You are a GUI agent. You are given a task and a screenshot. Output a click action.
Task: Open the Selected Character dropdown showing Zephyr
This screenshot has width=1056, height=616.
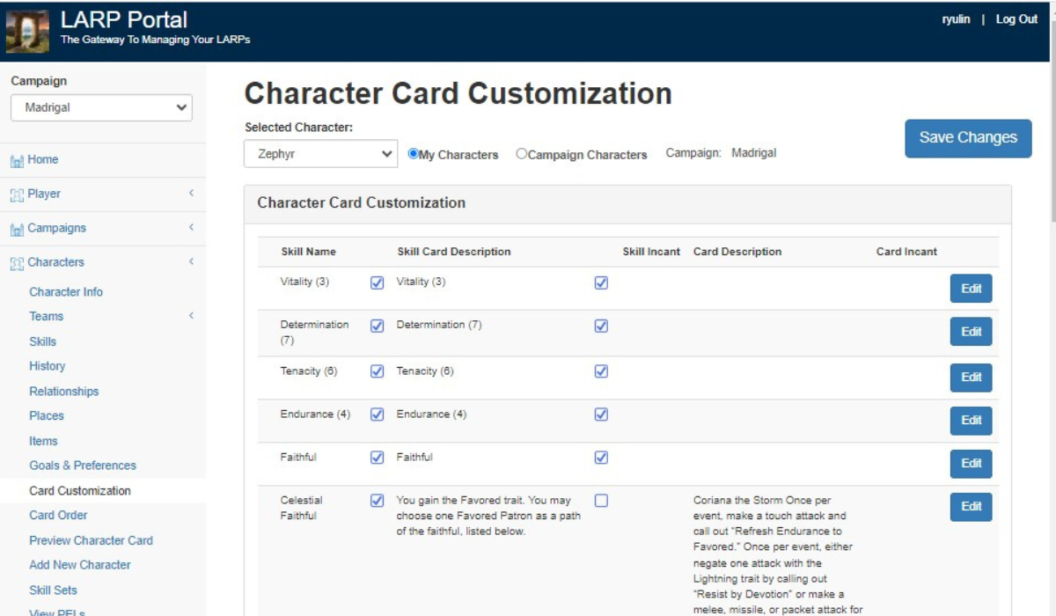(320, 154)
